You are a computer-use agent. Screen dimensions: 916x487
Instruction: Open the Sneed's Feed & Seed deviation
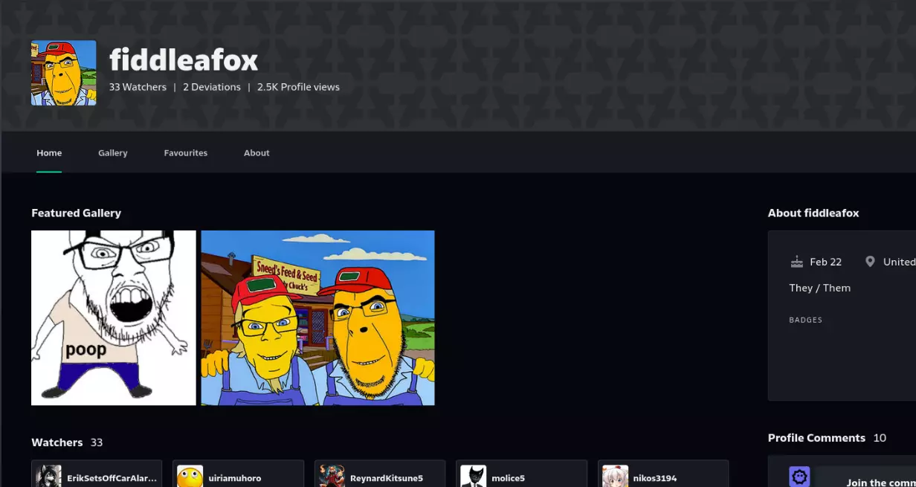pos(317,317)
